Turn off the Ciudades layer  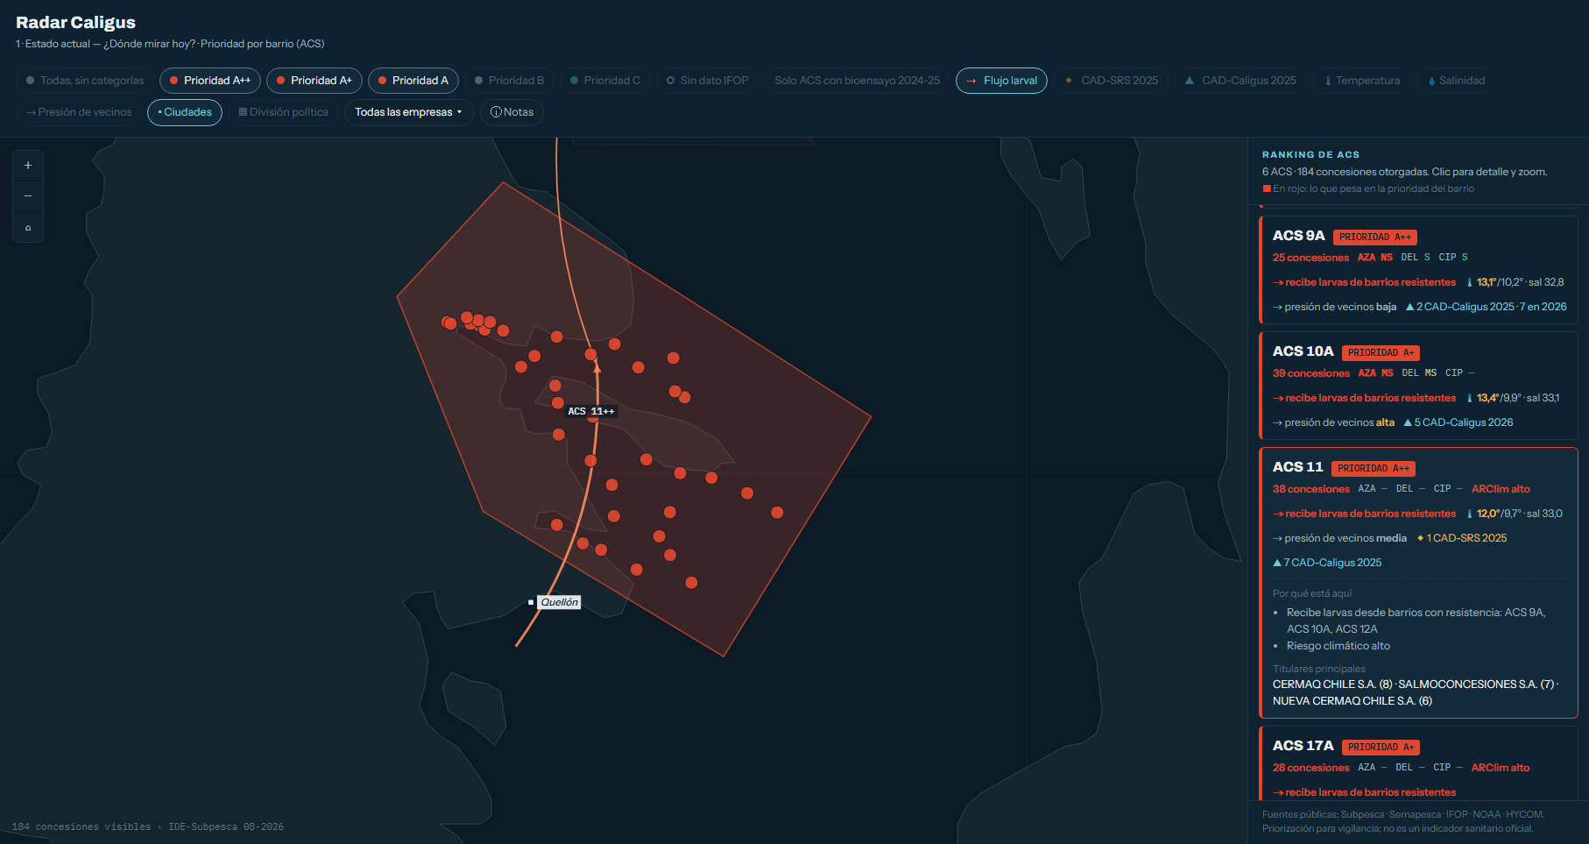point(185,112)
